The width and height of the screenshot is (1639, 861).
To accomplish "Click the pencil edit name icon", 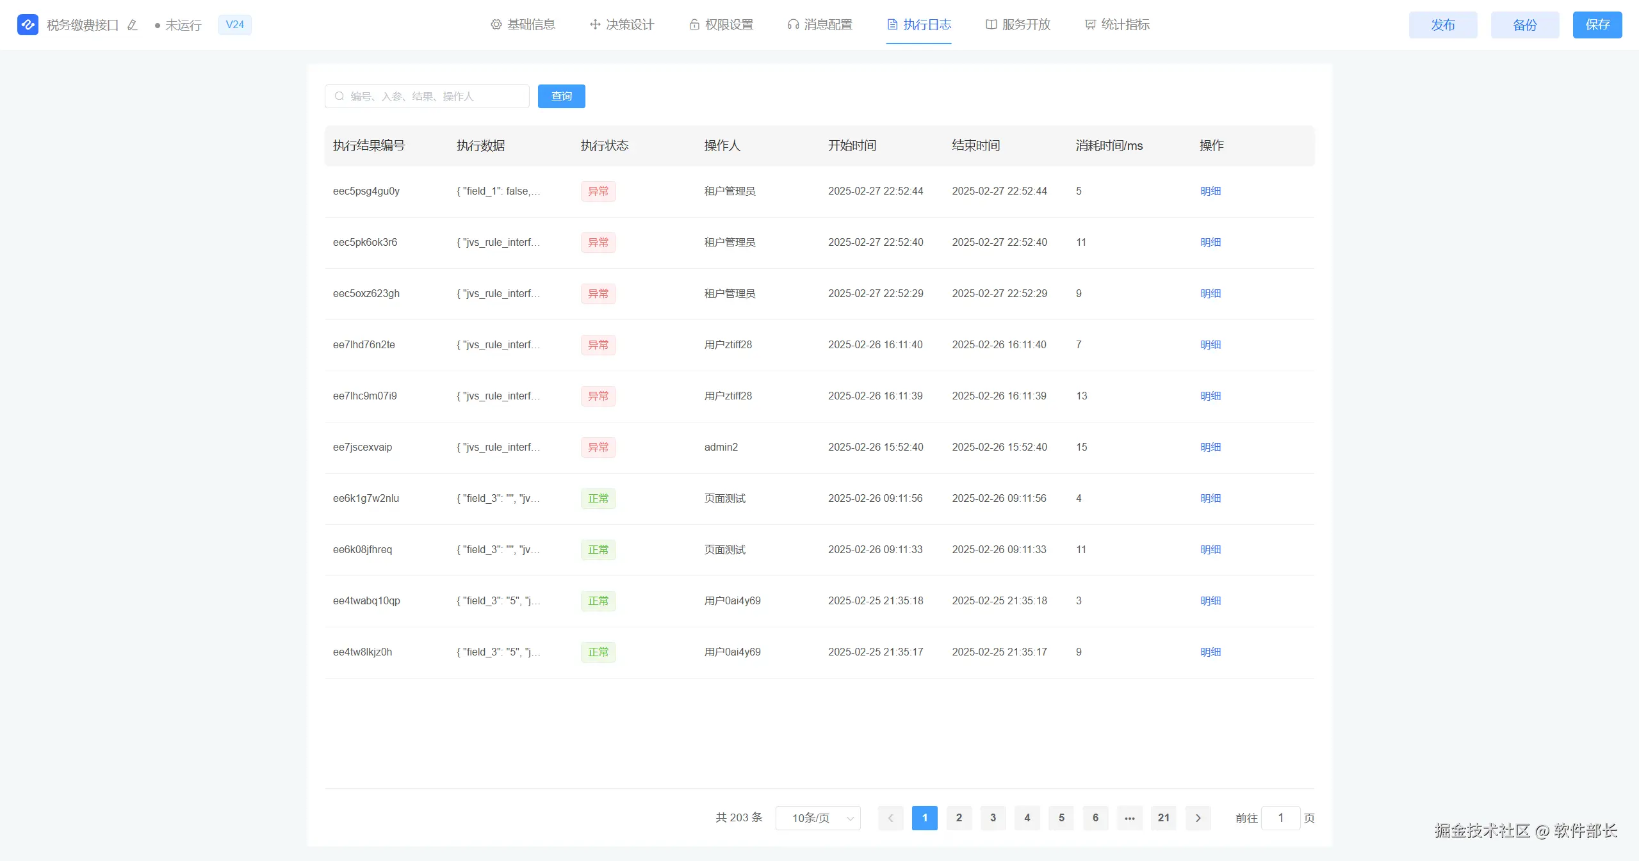I will tap(133, 25).
